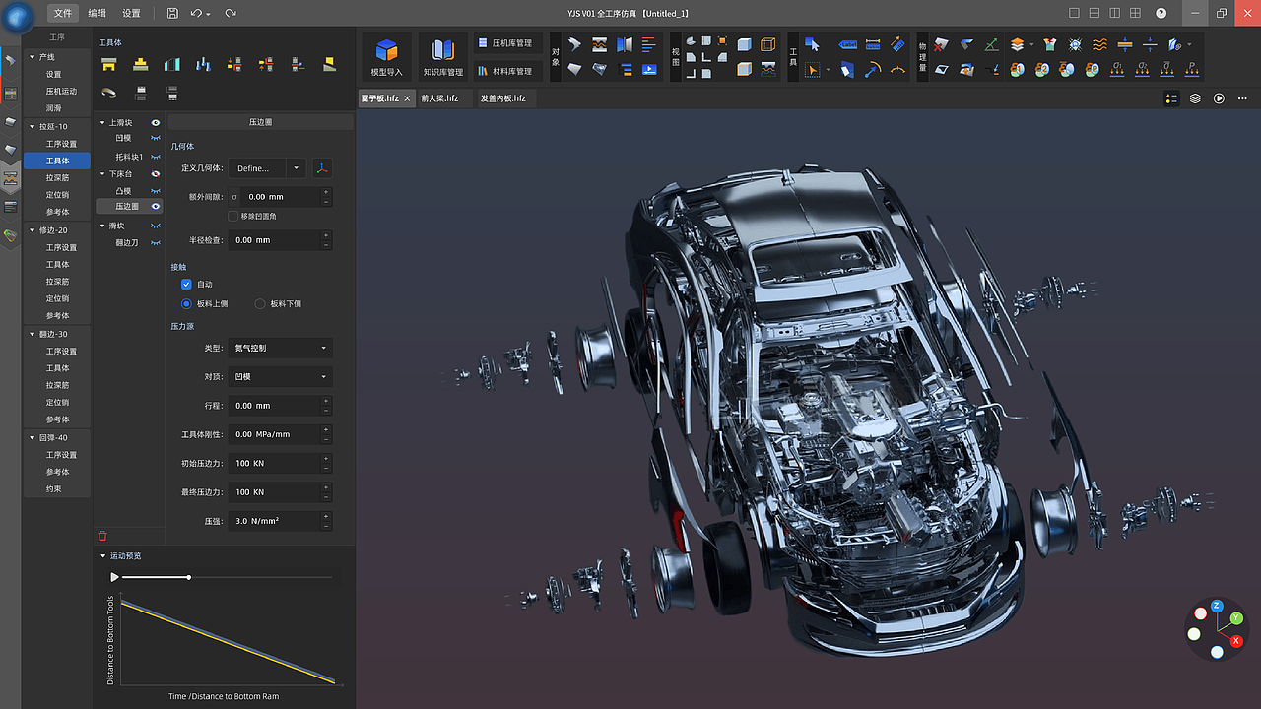Viewport: 1261px width, 709px height.
Task: Show the hidden 翻边刀 item
Action: pos(156,243)
